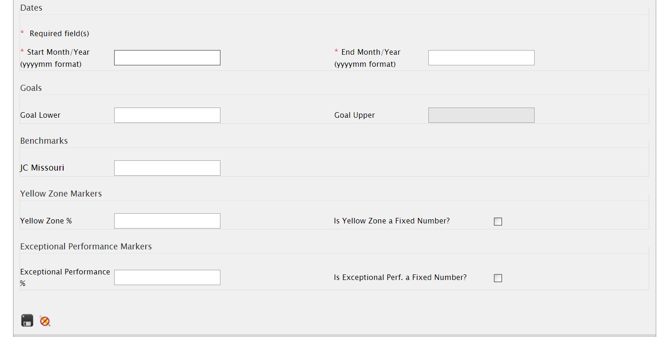Focus the Start Month/Year input field
This screenshot has height=337, width=659.
pyautogui.click(x=167, y=57)
